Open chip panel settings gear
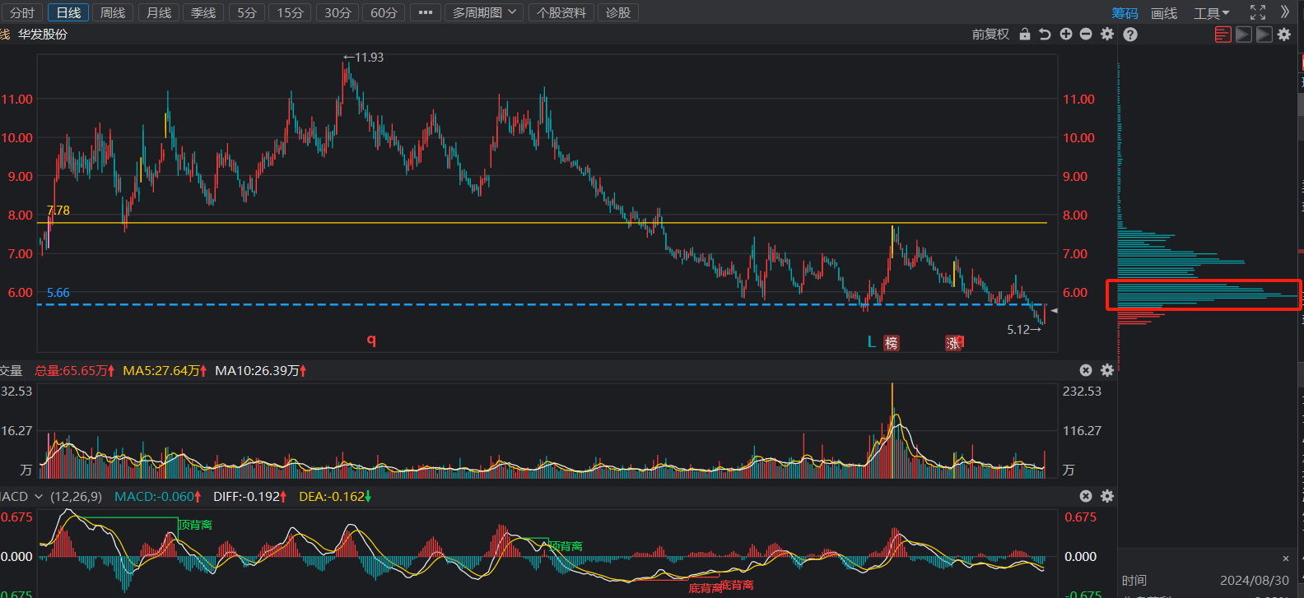 [1284, 35]
